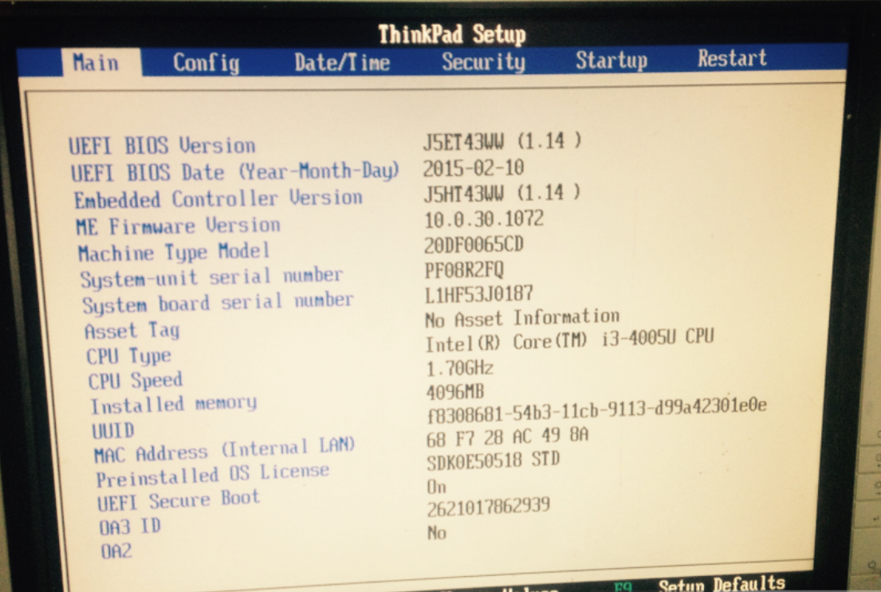Select the 1.70GHz speed value
881x592 pixels.
pos(459,368)
